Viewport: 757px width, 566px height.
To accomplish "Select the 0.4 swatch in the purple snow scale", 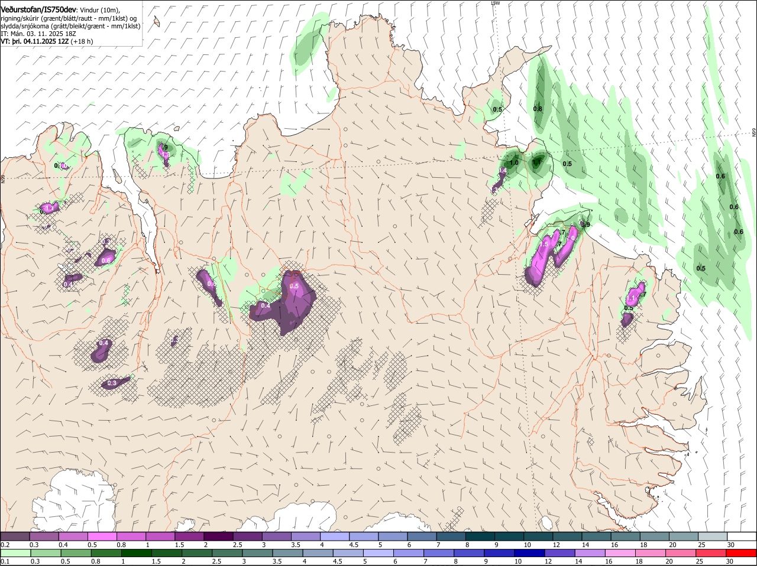I will point(73,536).
